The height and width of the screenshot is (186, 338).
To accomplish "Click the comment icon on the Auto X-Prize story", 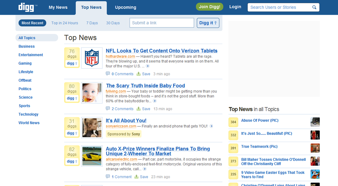I will click(x=107, y=177).
